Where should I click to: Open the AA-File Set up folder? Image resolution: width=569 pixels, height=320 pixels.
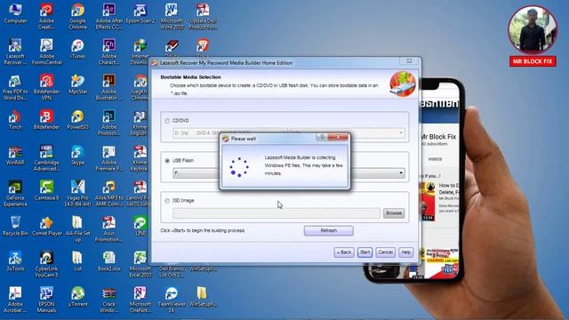pyautogui.click(x=77, y=228)
